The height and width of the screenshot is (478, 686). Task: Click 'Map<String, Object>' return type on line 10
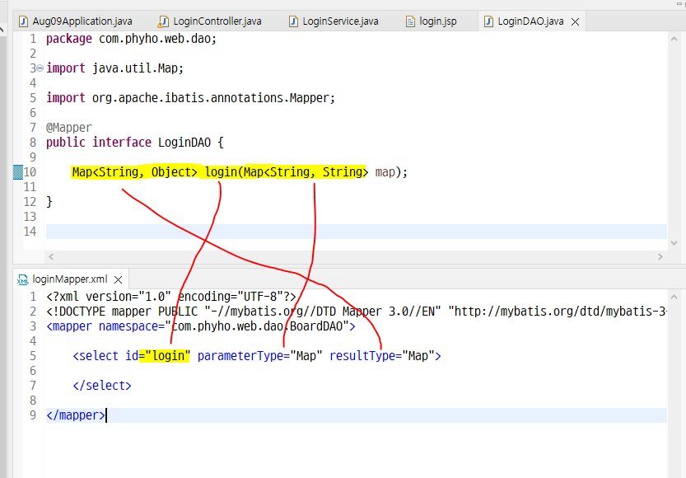[x=135, y=172]
